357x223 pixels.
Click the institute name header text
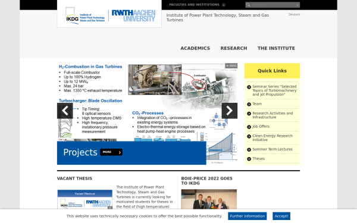(217, 17)
